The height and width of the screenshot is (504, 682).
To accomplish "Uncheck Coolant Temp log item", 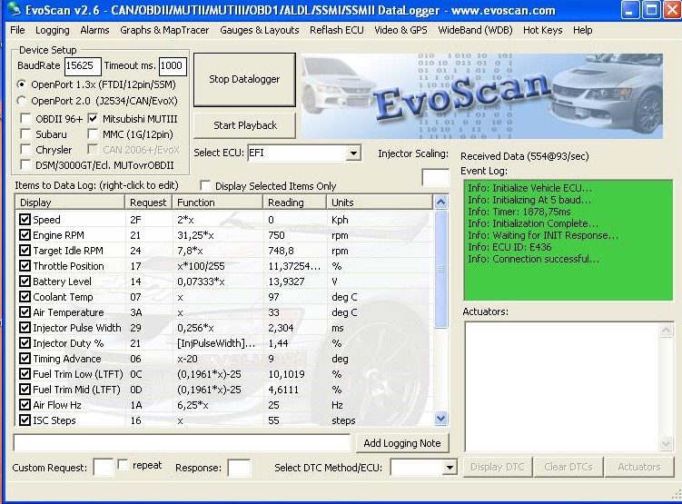I will click(25, 297).
